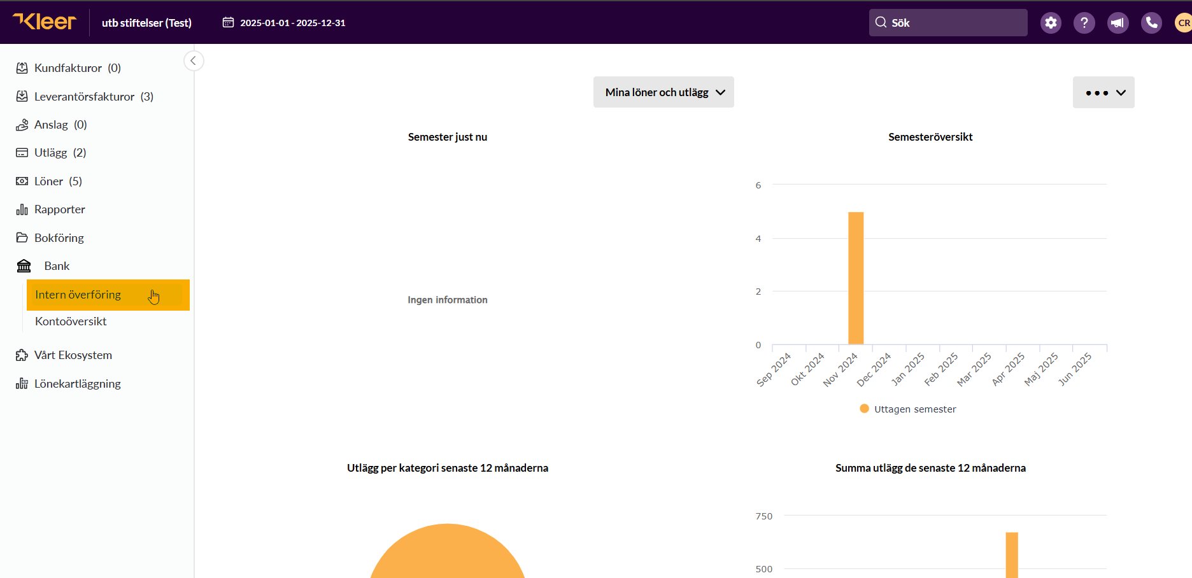Open Vårt Ekosystem menu
Screen dimensions: 1192x578
pos(73,355)
